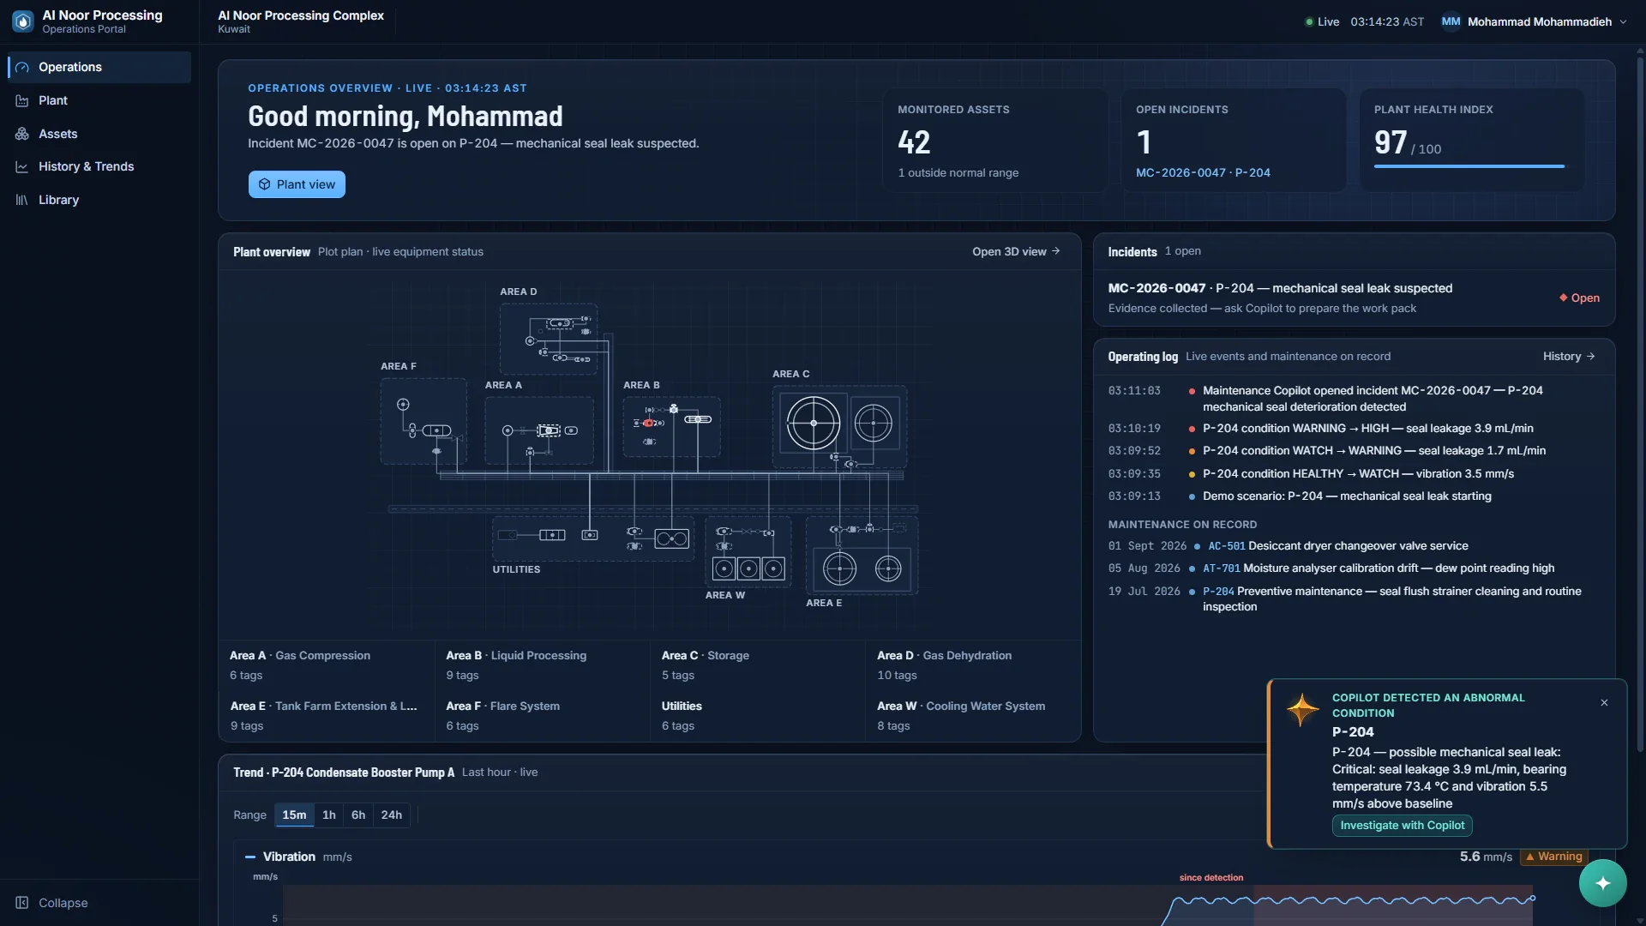Open Area B Liquid Processing tile

[543, 665]
